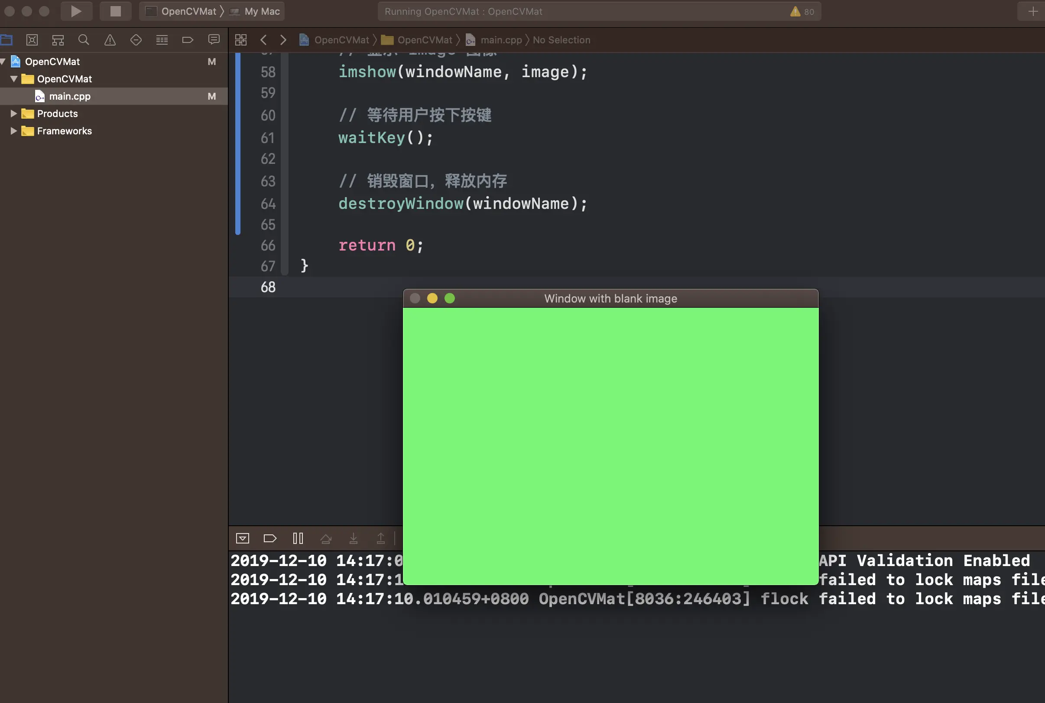Collapse the OpenCVMat group folder
The width and height of the screenshot is (1045, 703).
[x=13, y=79]
